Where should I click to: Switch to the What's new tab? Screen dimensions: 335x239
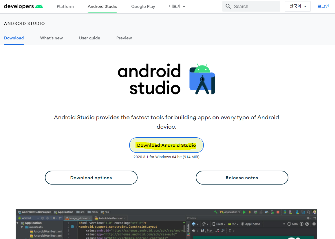click(x=51, y=38)
